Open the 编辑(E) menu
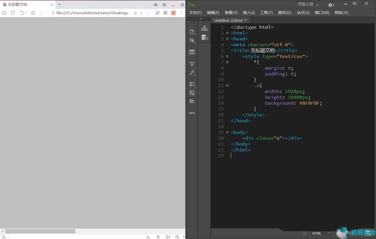Viewport: 376px width, 239px height. [x=213, y=13]
